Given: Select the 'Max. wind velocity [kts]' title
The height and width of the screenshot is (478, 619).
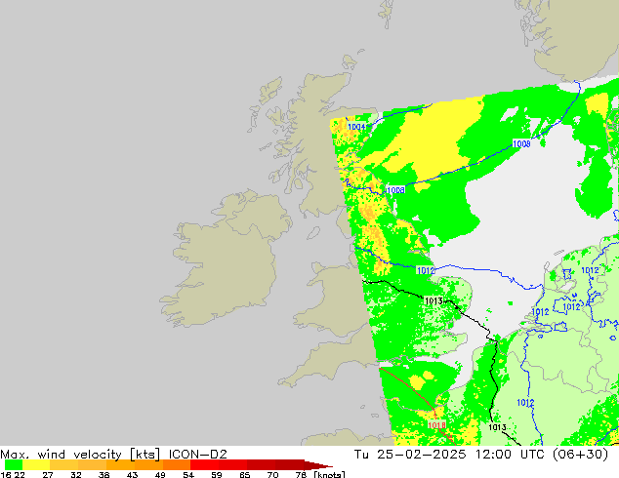Looking at the screenshot, I should coord(80,455).
